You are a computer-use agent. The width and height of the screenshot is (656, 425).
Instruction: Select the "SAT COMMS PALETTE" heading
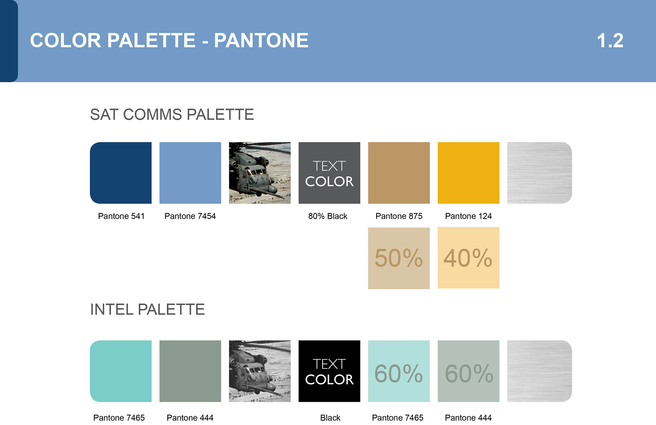(x=172, y=114)
